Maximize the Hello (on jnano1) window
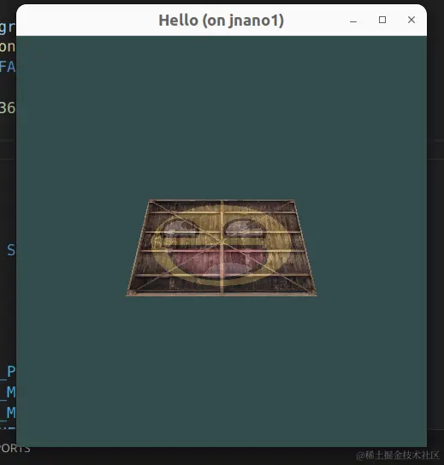This screenshot has width=444, height=465. pos(382,20)
